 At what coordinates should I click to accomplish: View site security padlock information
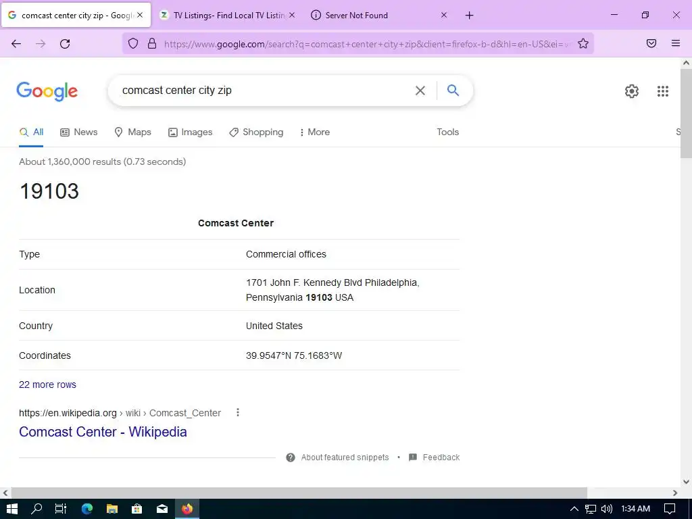pos(152,44)
